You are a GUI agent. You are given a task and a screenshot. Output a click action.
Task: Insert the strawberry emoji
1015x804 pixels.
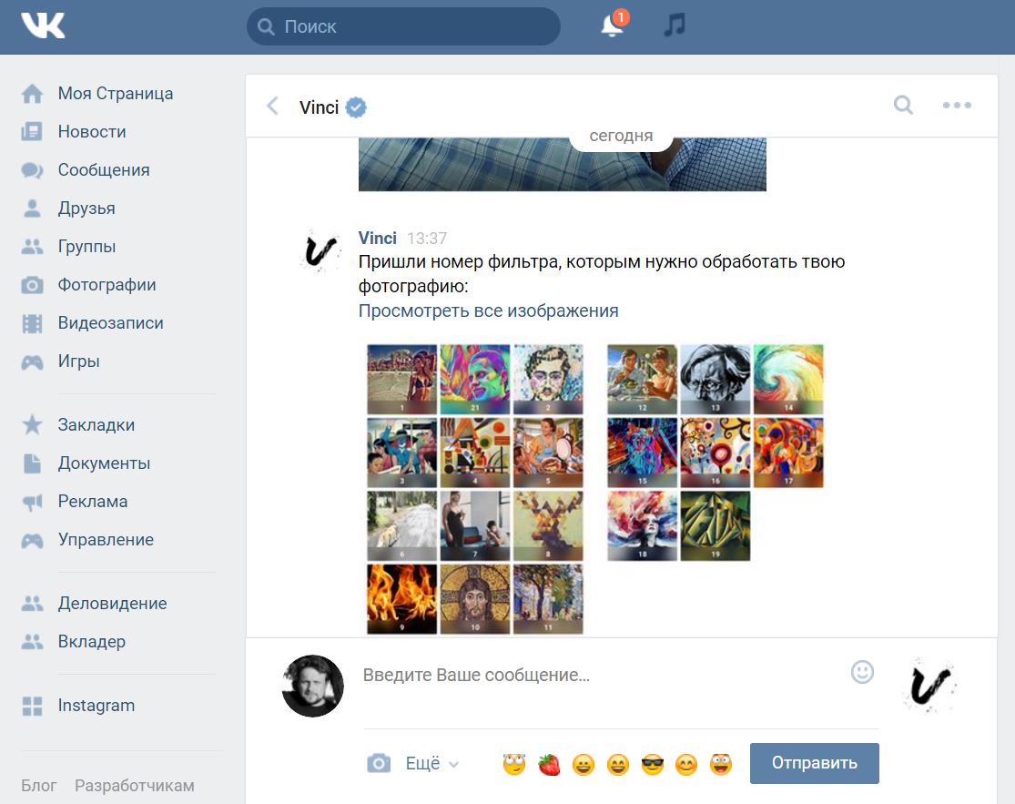[549, 764]
